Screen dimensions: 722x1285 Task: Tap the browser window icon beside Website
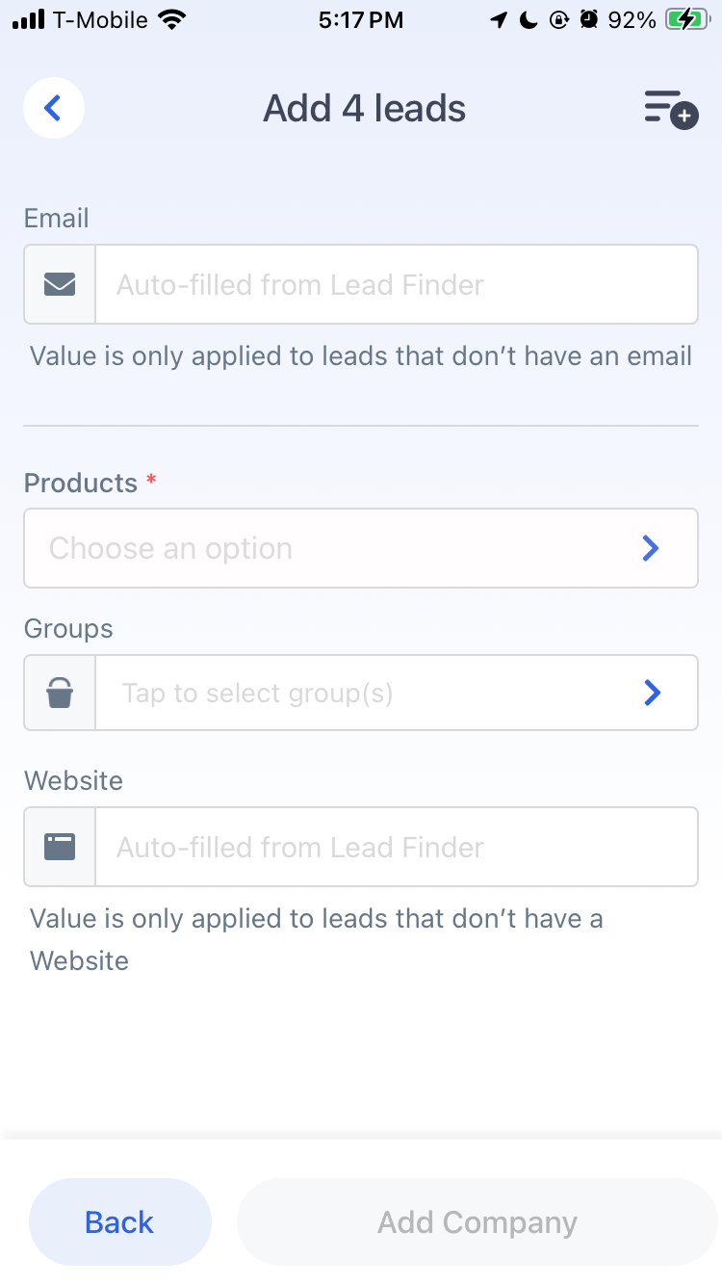point(60,847)
